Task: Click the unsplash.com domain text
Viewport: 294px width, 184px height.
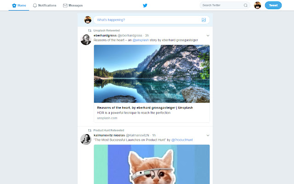Action: click(107, 118)
